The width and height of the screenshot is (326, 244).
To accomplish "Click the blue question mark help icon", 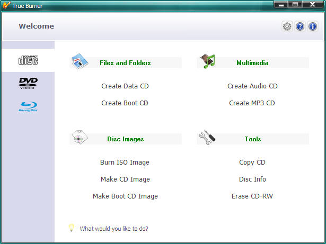I will [299, 26].
